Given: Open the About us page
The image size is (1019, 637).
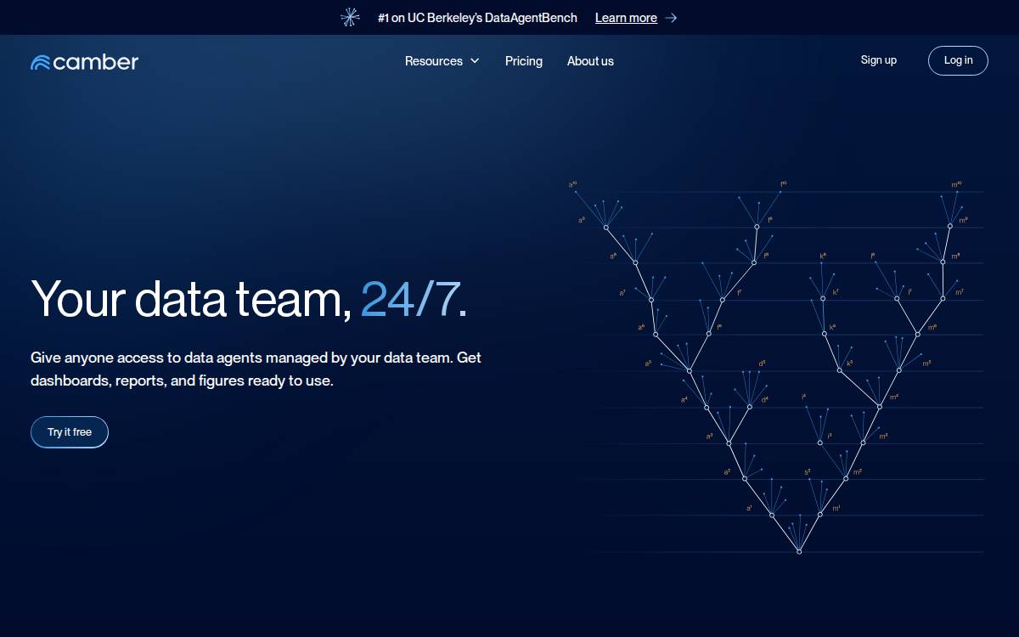Looking at the screenshot, I should point(590,61).
